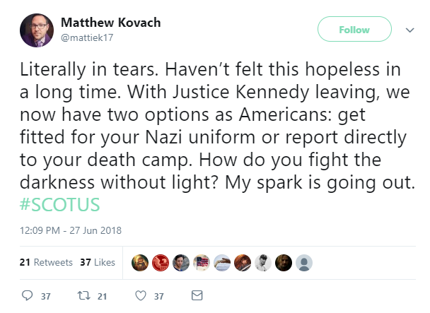Expand the tweet options chevron menu
The height and width of the screenshot is (313, 430).
[409, 30]
